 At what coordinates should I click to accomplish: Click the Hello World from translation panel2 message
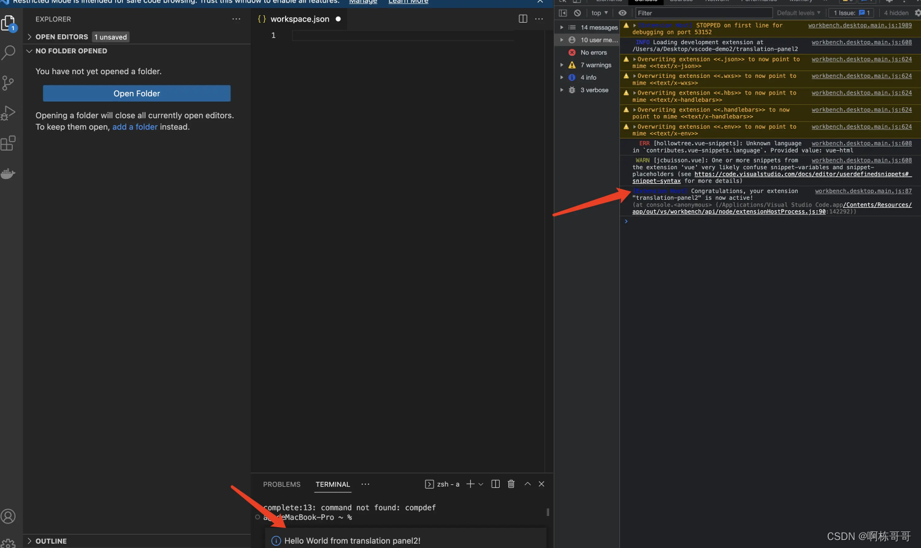353,541
